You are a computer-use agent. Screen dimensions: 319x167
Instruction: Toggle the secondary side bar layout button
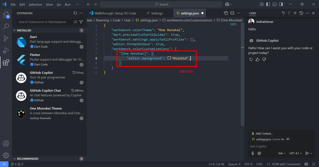click(x=281, y=4)
